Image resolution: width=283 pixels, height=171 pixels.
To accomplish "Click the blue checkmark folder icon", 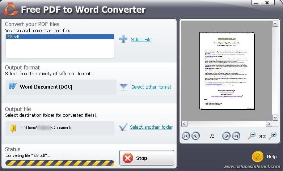I will tap(123, 127).
